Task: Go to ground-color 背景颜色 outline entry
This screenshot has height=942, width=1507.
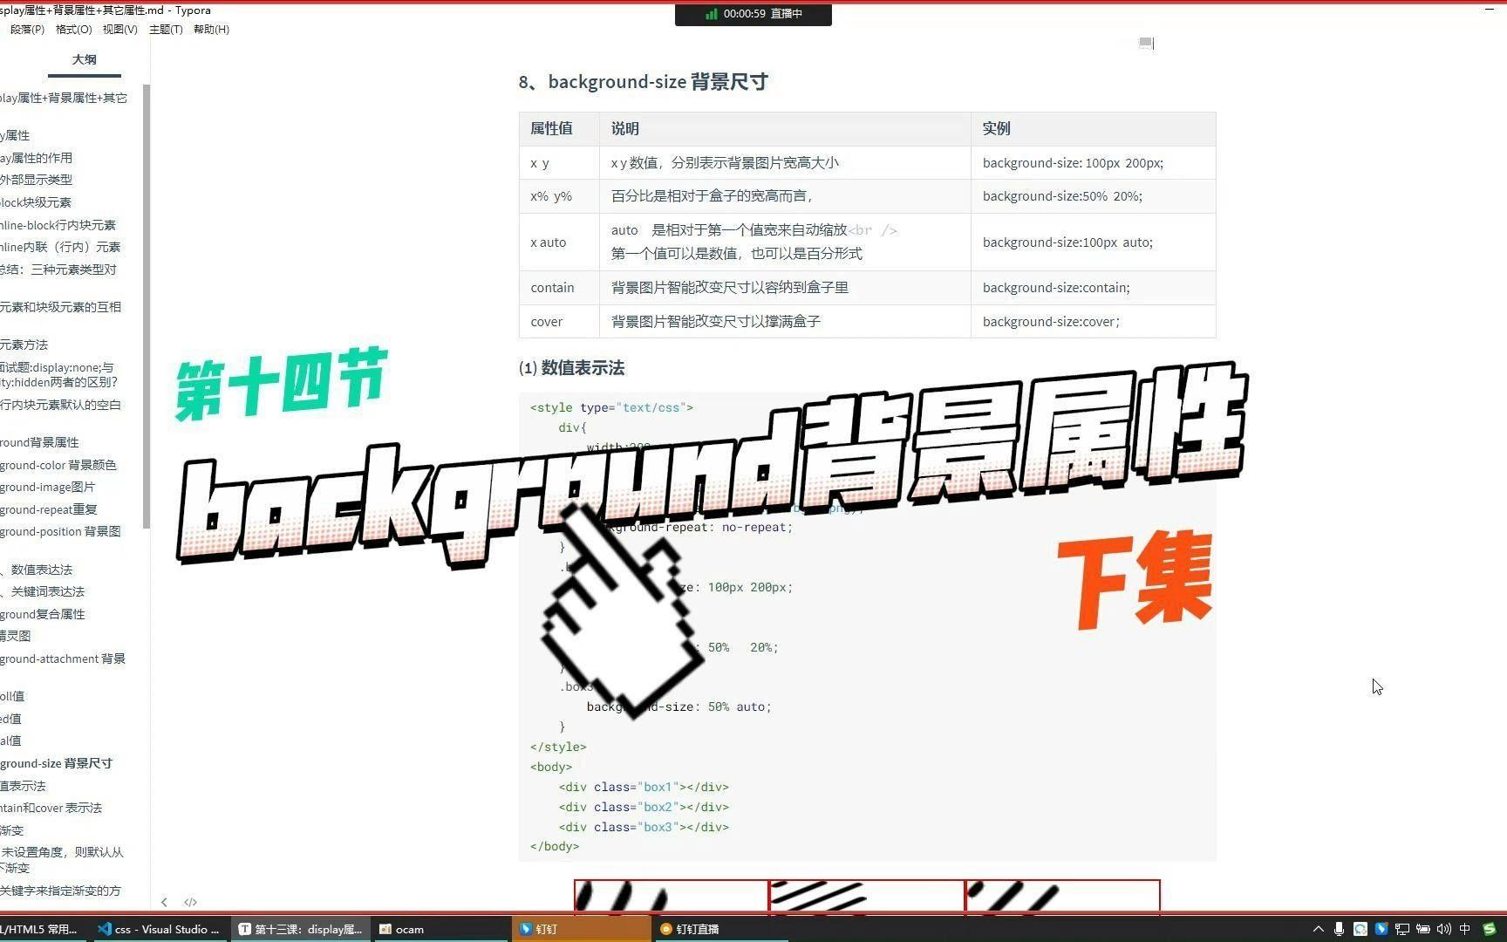Action: pos(58,465)
